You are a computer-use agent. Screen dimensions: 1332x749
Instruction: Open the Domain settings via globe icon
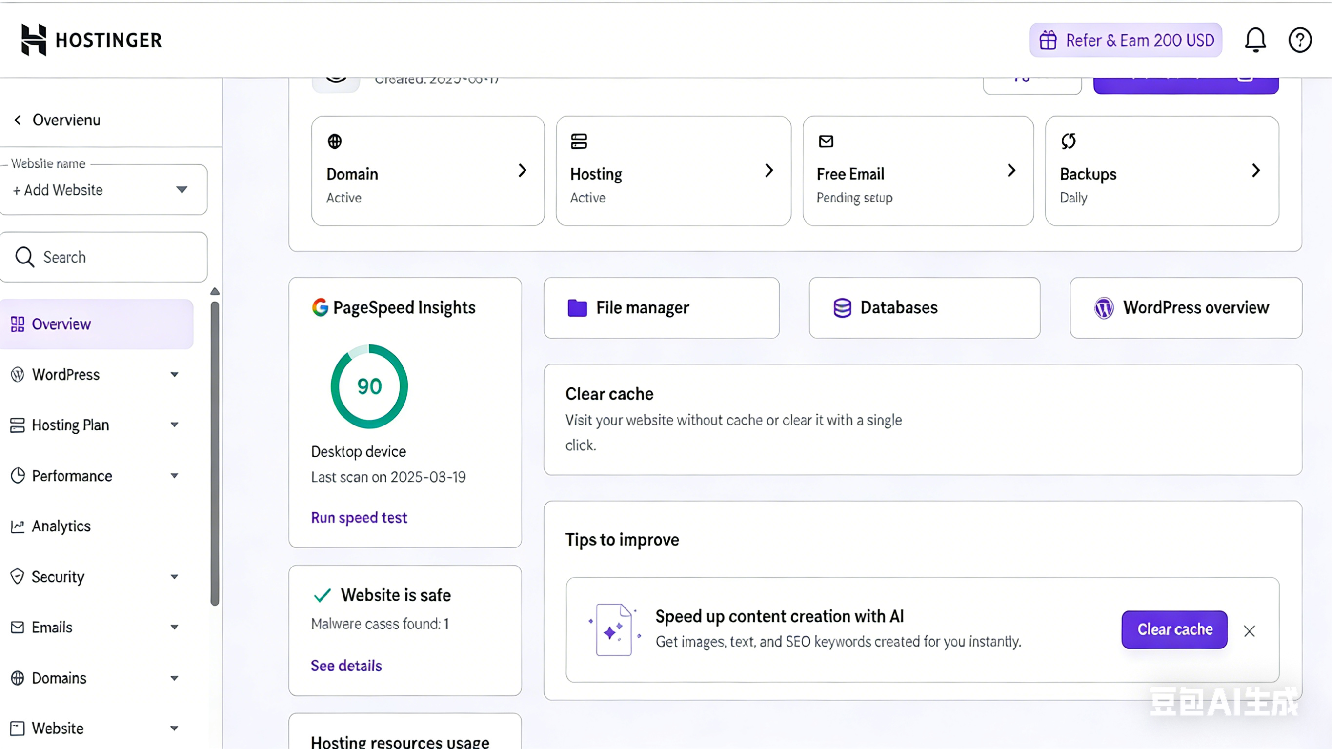[334, 141]
